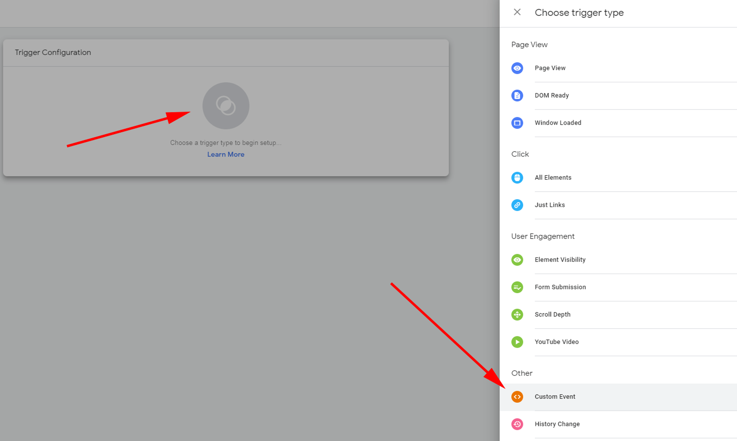Screen dimensions: 737x441
Task: Click the DOM Ready document icon
Action: (x=517, y=96)
